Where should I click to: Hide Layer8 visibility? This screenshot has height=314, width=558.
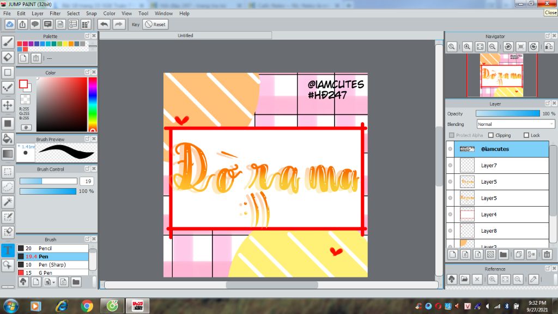450,231
